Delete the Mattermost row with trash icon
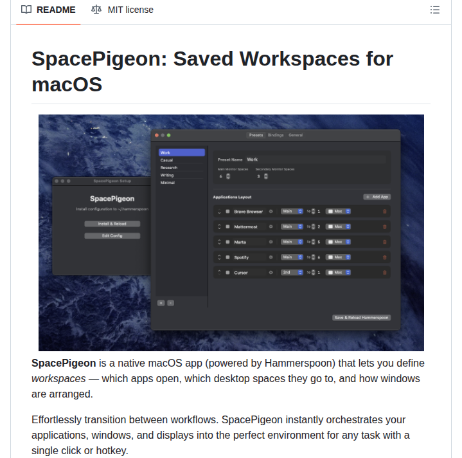 pos(384,227)
